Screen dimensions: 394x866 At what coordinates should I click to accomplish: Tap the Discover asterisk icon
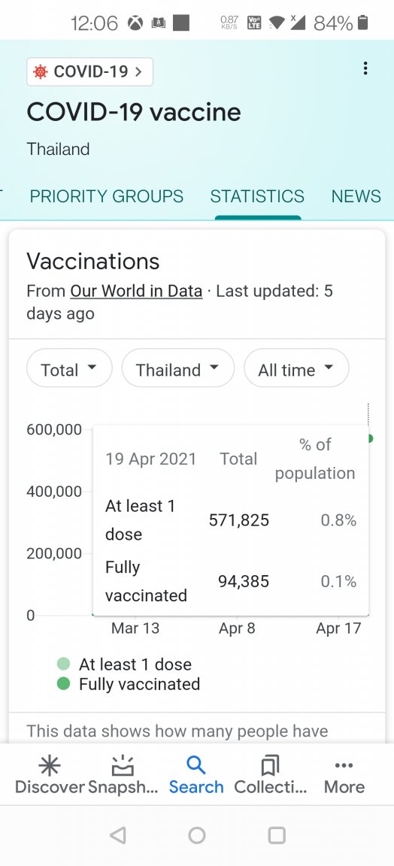(50, 765)
